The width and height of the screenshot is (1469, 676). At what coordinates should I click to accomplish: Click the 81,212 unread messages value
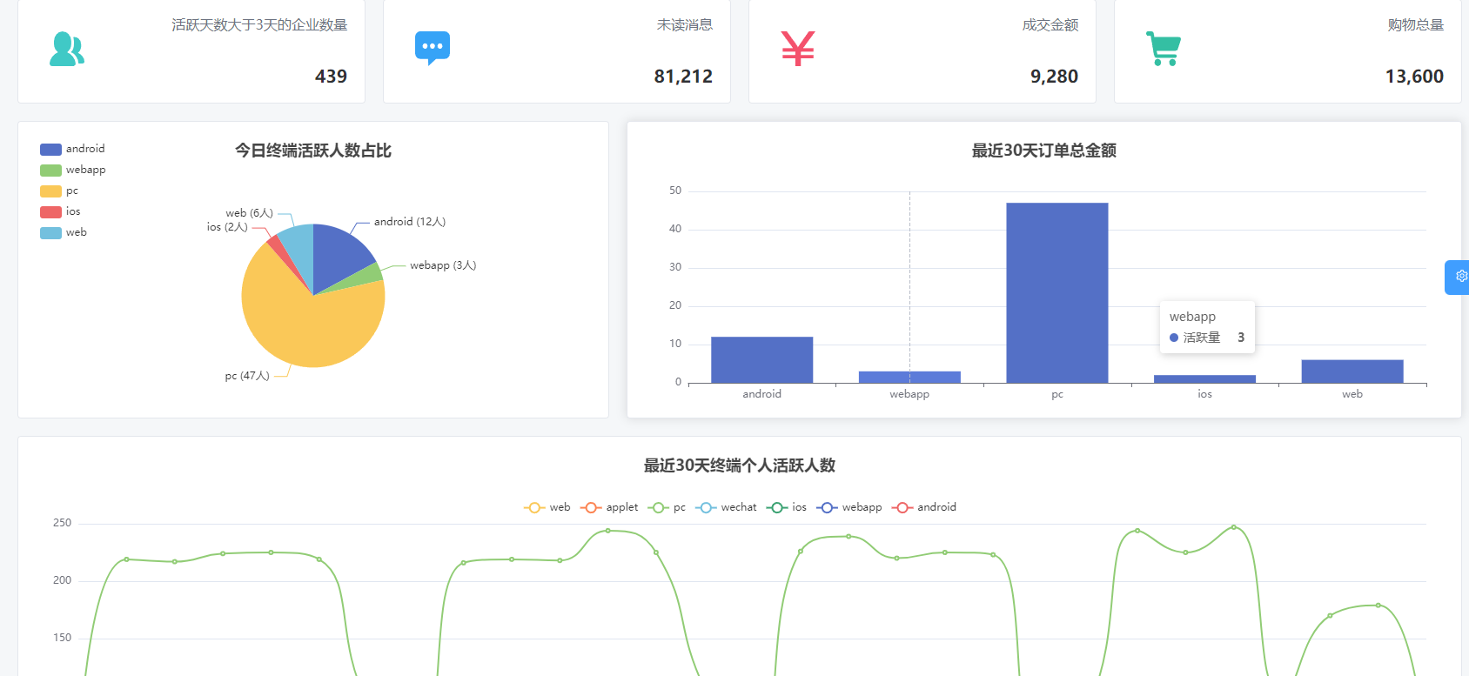pos(683,77)
